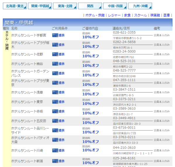Select hotel name ホテルサンルート五反田
Viewport: 175px width, 167px height.
[x=29, y=121]
